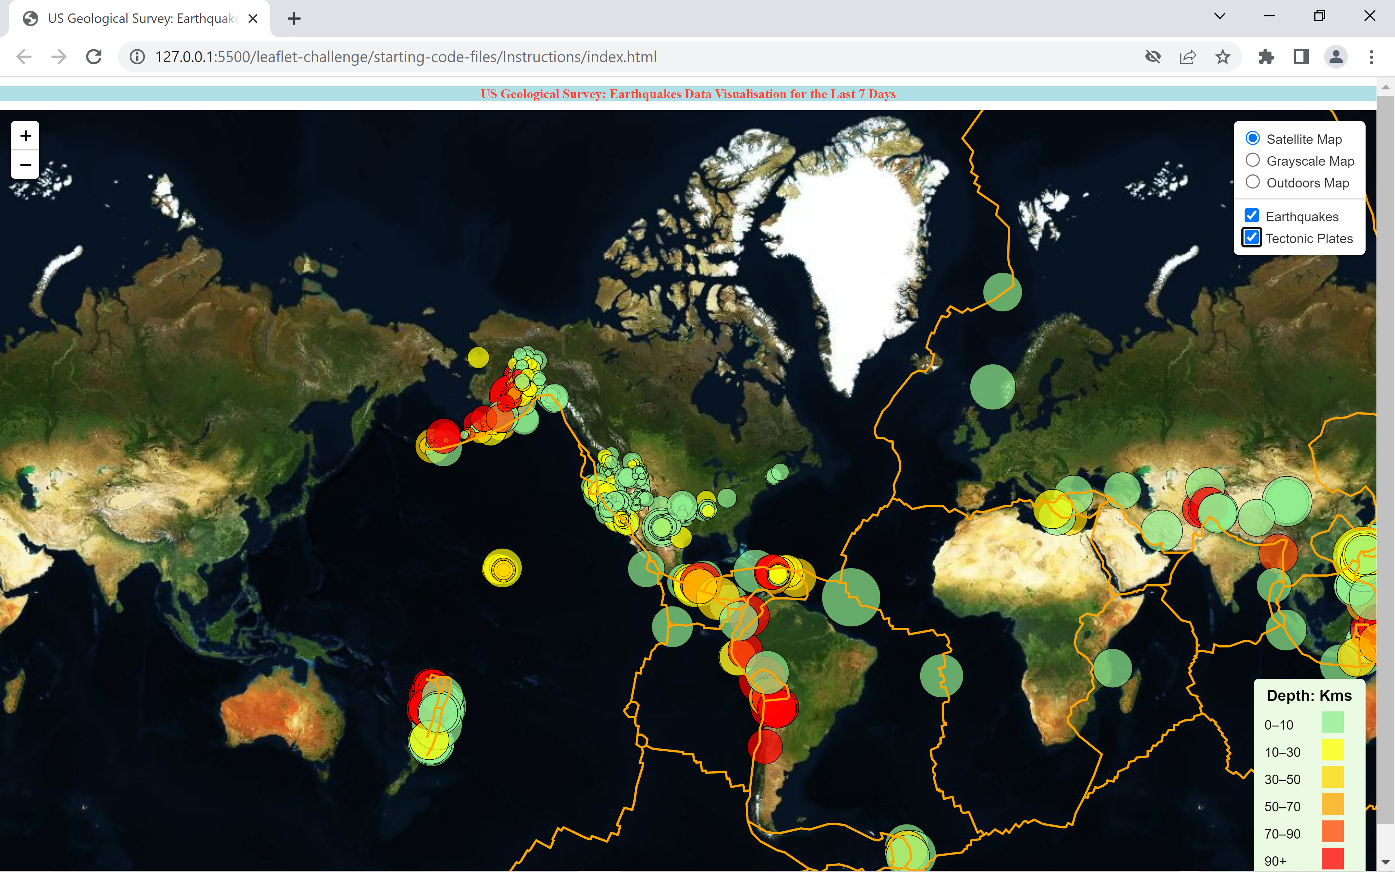
Task: Go back using the back arrow
Action: click(x=24, y=57)
